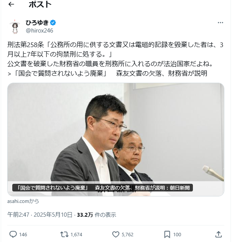Click the repost arrows icon

click(64, 234)
